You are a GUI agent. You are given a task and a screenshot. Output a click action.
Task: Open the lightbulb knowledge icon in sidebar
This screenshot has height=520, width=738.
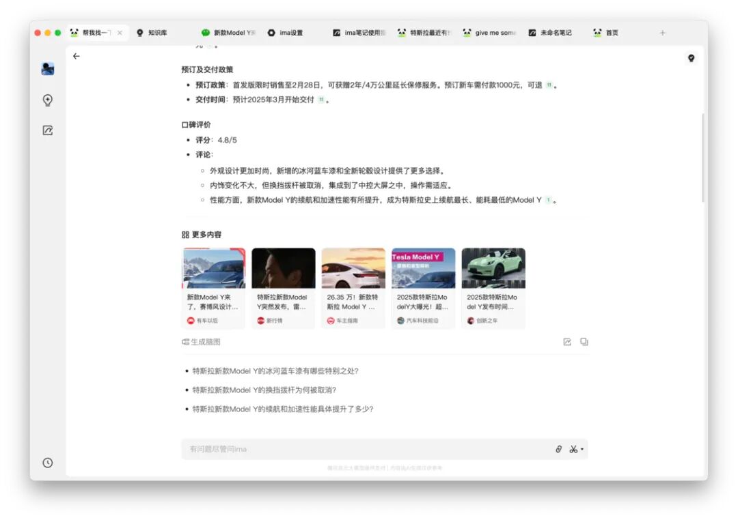[x=48, y=100]
